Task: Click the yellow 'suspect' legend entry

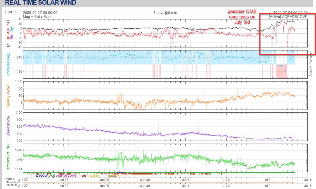Action: 95,175
